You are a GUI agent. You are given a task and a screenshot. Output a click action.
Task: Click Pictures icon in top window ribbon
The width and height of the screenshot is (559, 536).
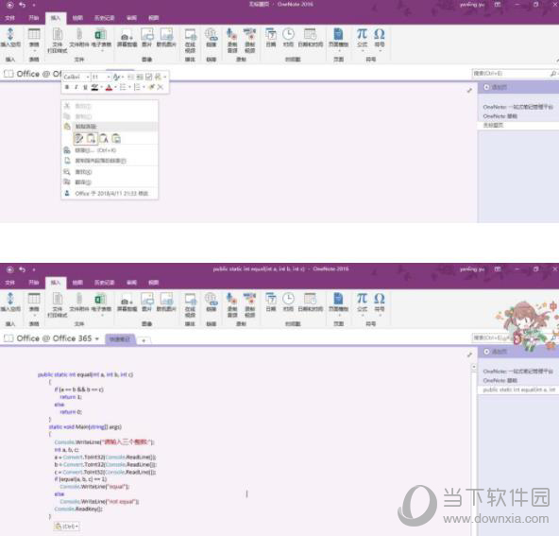pos(147,34)
